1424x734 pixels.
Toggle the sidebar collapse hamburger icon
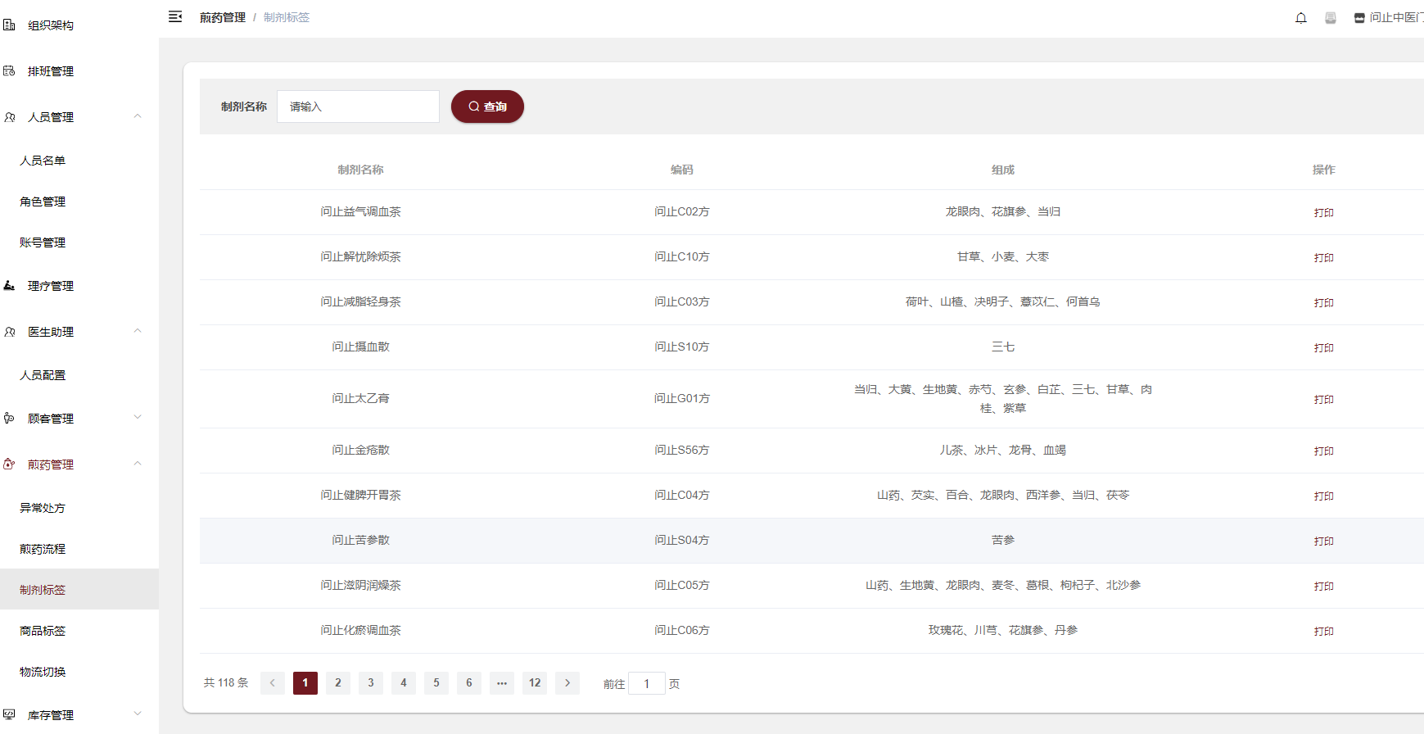[175, 16]
